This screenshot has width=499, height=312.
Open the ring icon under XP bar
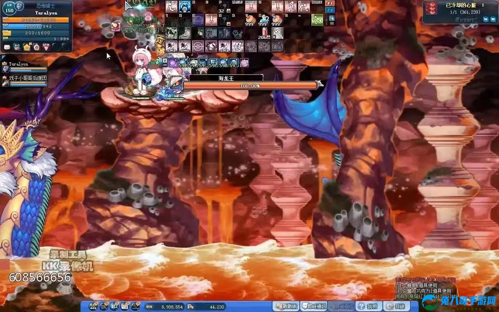[36, 47]
